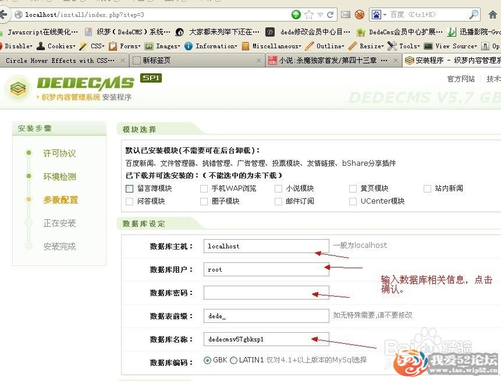501x381 pixels.
Task: Open the Miscellaneous developer menu
Action: [x=272, y=47]
